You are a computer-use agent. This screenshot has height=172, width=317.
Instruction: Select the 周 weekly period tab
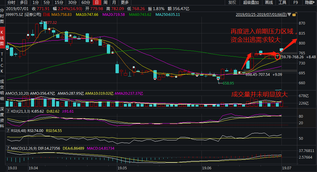105,2
